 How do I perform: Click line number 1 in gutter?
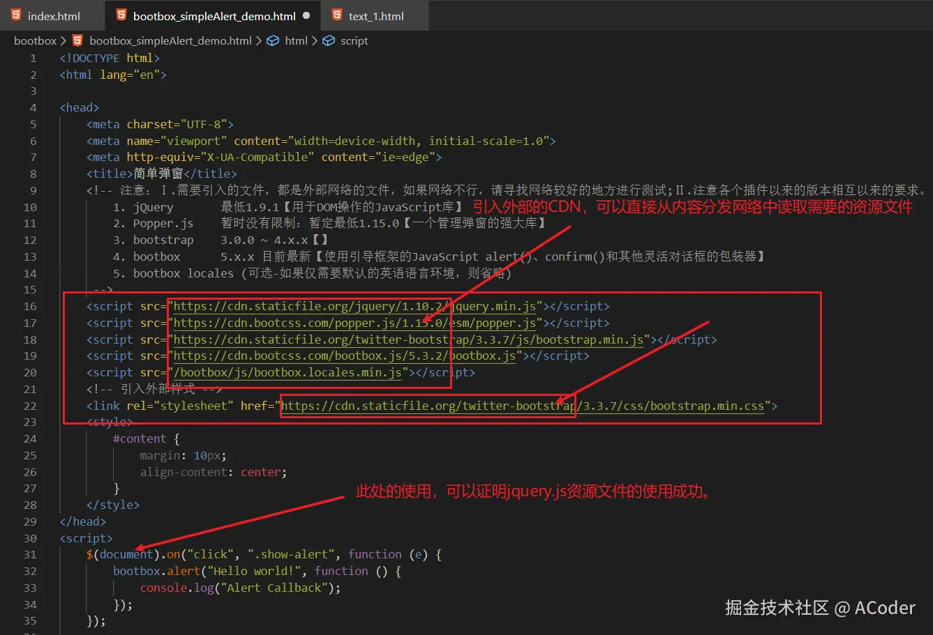pyautogui.click(x=33, y=58)
